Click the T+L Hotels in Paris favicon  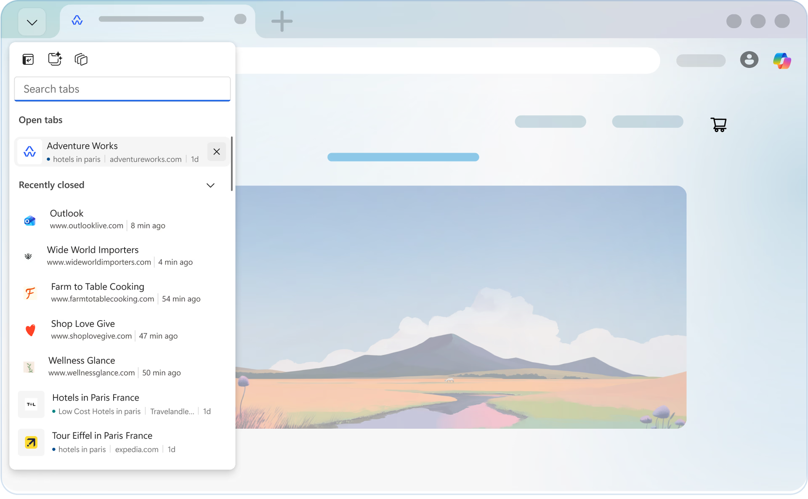31,404
